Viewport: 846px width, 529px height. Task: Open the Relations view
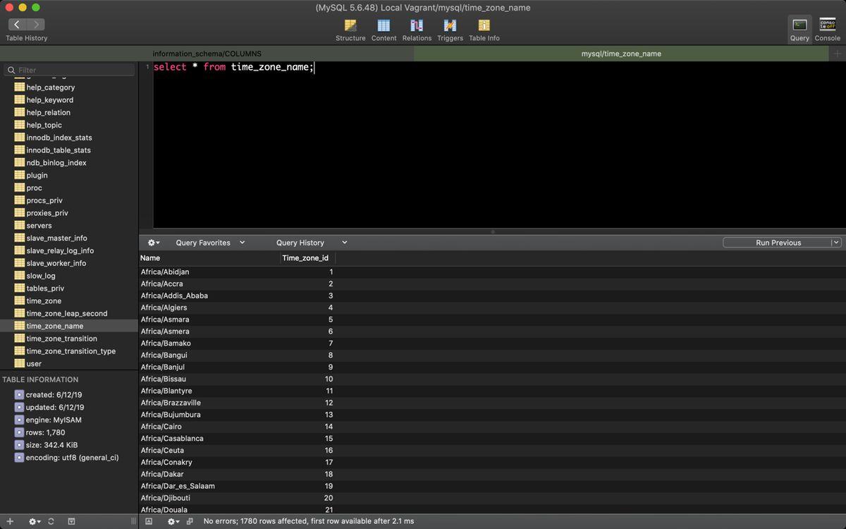(417, 30)
